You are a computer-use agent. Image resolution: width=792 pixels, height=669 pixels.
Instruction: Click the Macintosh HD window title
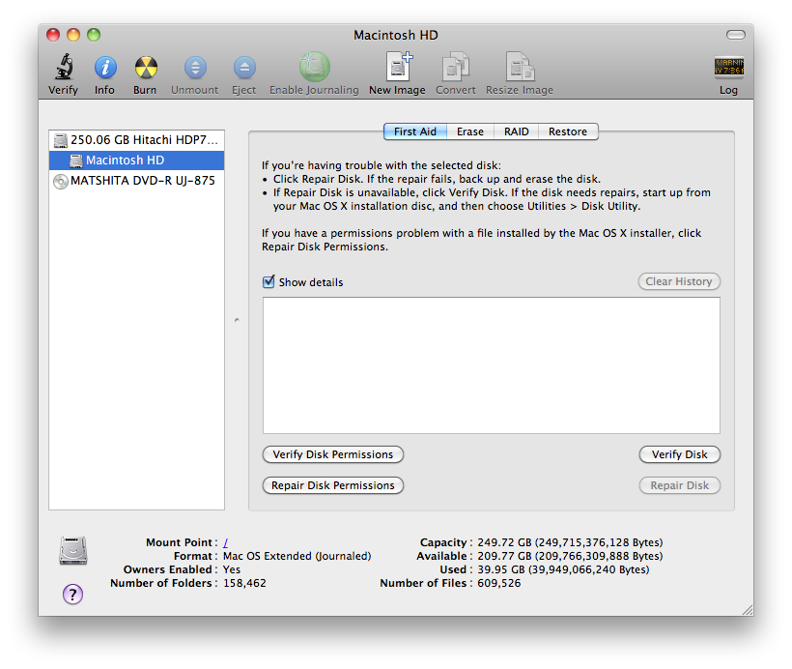[395, 36]
